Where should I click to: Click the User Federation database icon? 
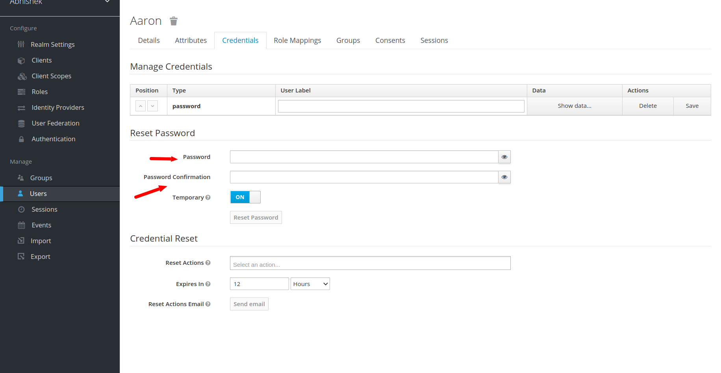click(x=21, y=124)
